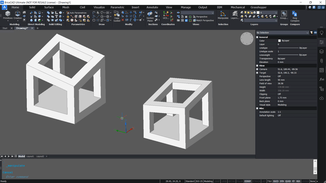Open the Primitives solid tool
This screenshot has height=183, width=326.
pyautogui.click(x=8, y=16)
